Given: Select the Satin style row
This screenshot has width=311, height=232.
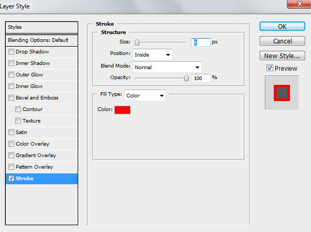Looking at the screenshot, I should tap(41, 132).
